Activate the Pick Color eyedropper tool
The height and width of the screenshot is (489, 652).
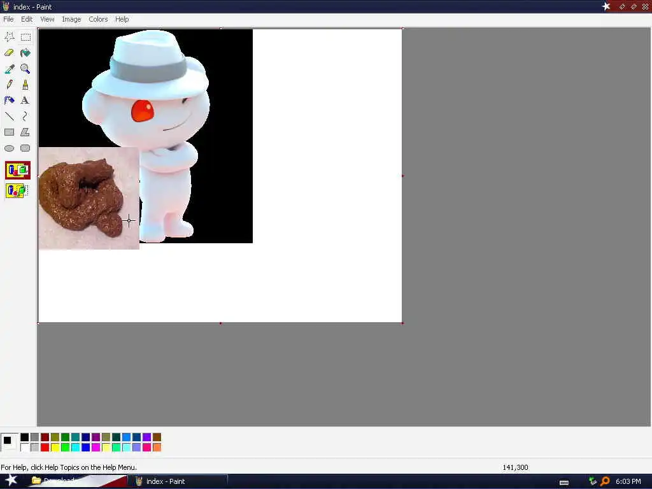[9, 69]
